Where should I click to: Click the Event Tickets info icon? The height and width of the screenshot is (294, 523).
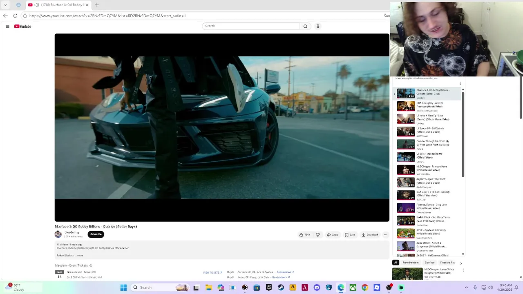(91, 265)
